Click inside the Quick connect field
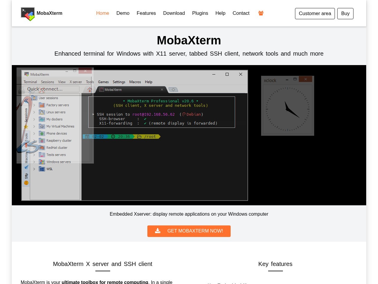Image resolution: width=378 pixels, height=284 pixels. point(53,89)
